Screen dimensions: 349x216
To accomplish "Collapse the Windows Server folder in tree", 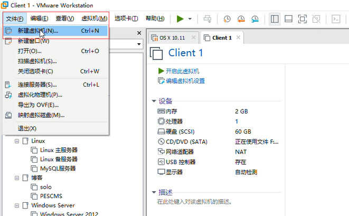I will [17, 205].
